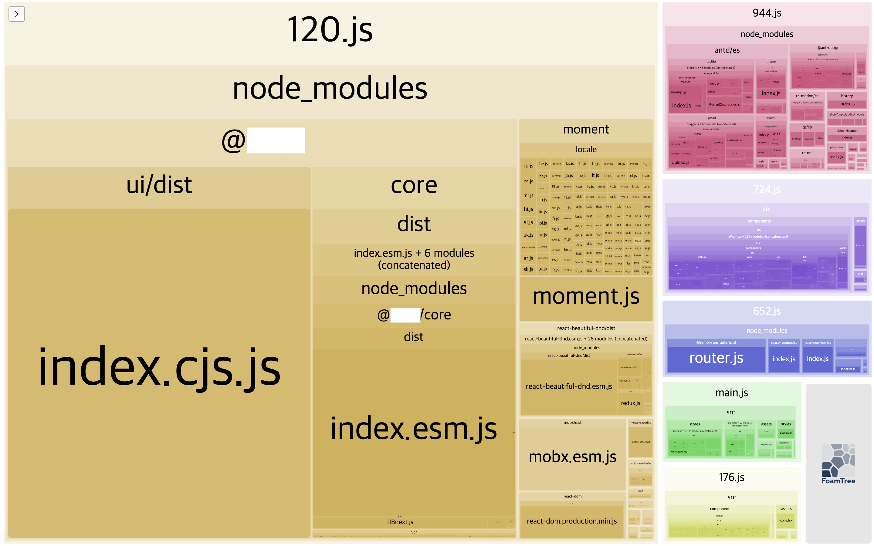Click the global.css block
This screenshot has width=874, height=546.
tap(785, 433)
